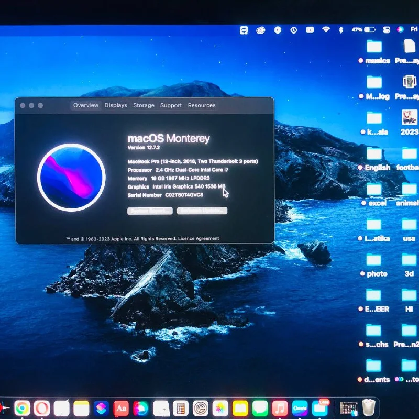Open the Licence Agreement link
The width and height of the screenshot is (419, 419).
(x=199, y=239)
